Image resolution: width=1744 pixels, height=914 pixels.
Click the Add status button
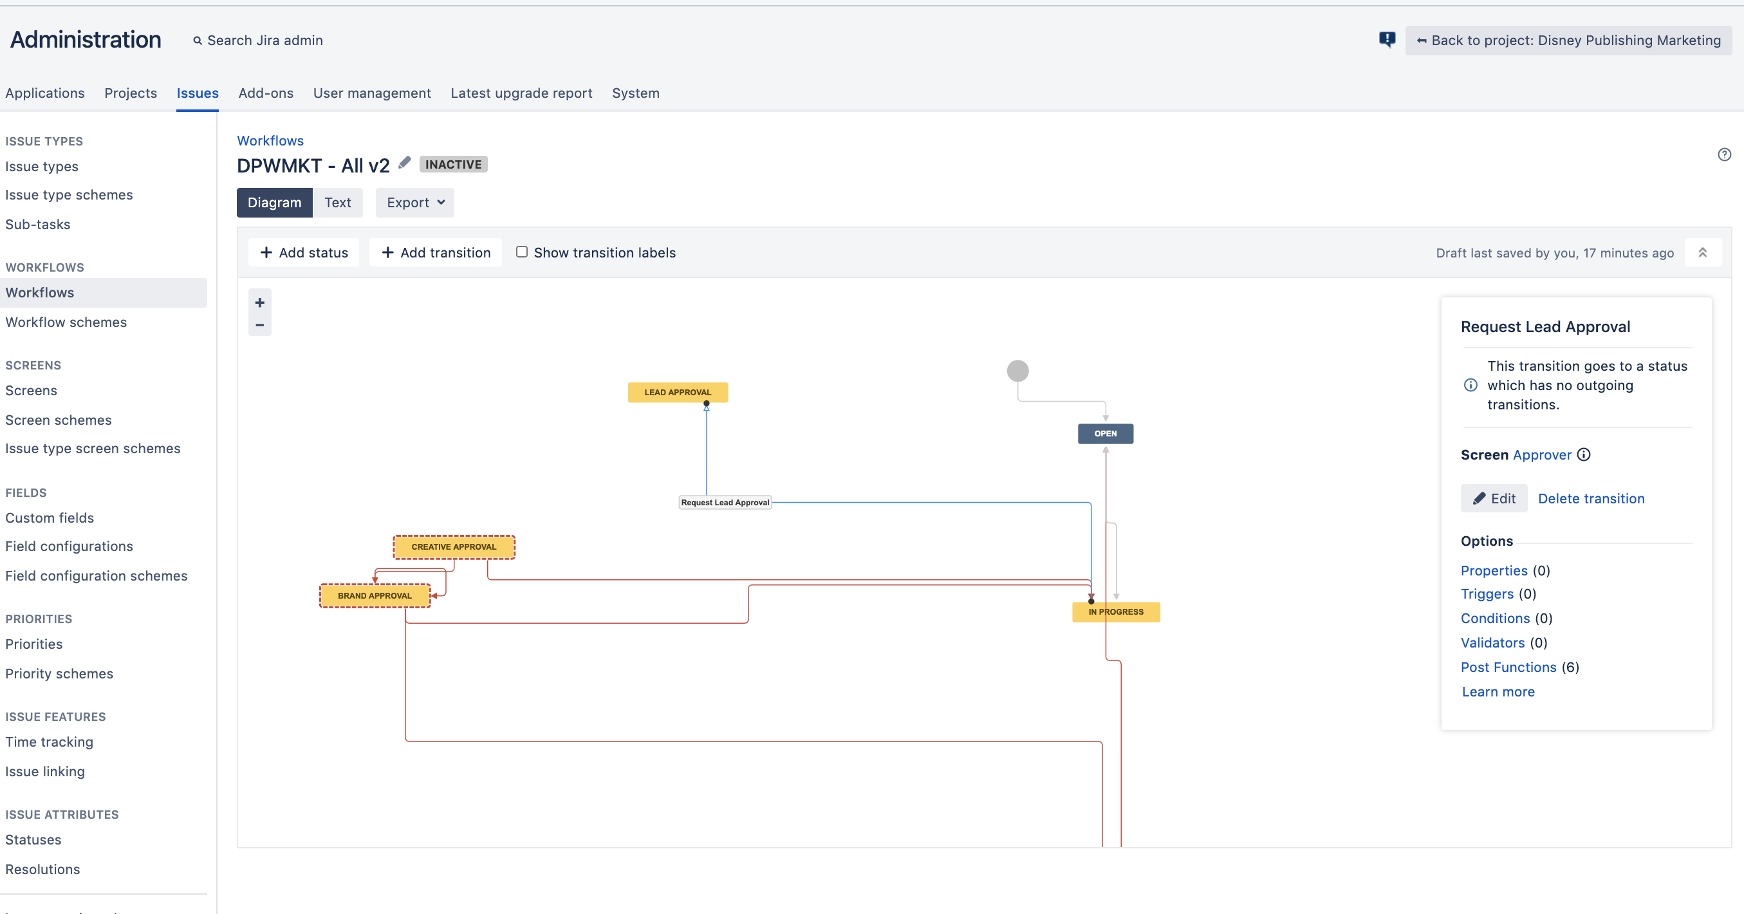(x=304, y=252)
